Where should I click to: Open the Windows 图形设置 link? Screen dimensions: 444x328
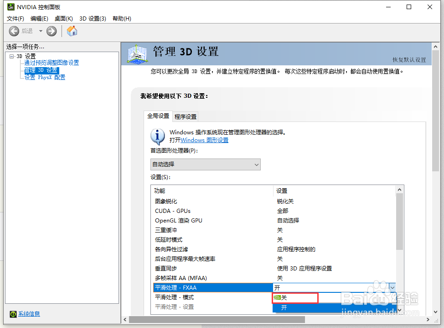[204, 140]
